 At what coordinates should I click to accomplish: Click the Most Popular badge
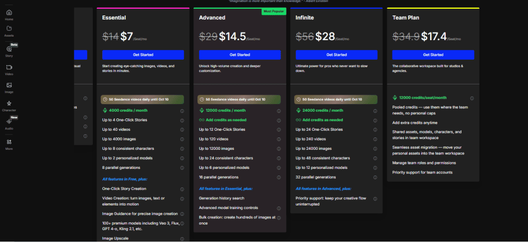[x=274, y=11]
